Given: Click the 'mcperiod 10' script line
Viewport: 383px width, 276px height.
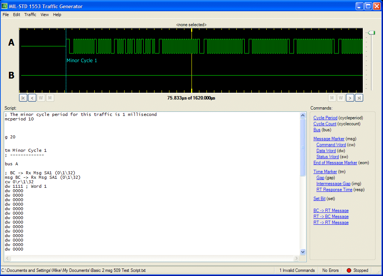Looking at the screenshot, I should tap(19, 119).
